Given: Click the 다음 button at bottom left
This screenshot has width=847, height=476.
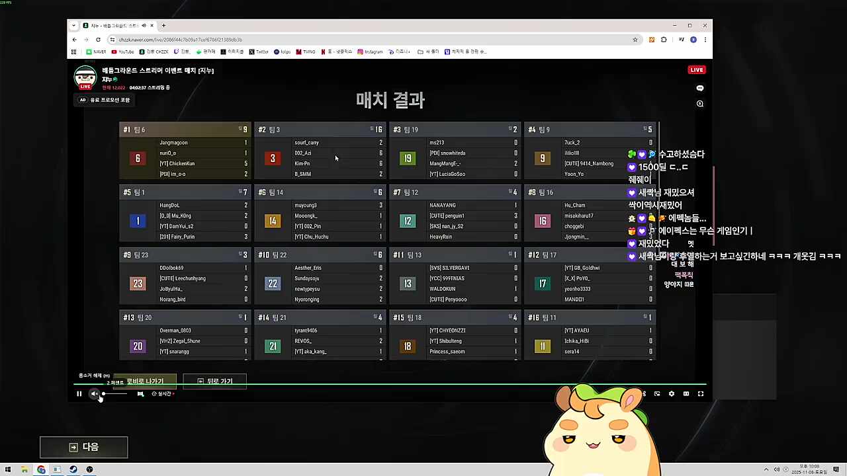Looking at the screenshot, I should 83,447.
